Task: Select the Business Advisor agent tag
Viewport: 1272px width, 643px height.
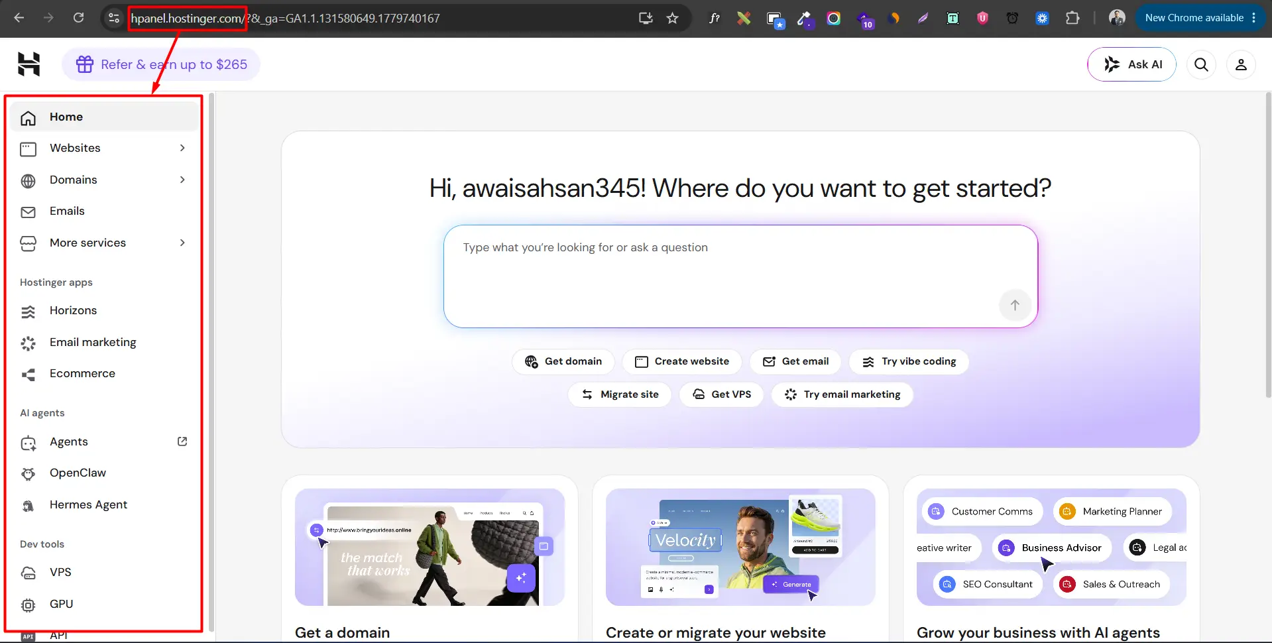Action: 1051,548
